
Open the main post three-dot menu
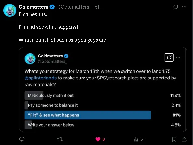coord(184,7)
